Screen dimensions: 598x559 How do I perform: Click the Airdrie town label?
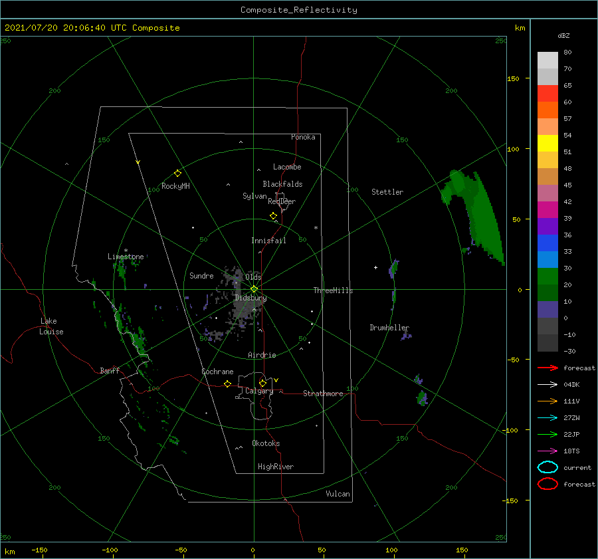(x=262, y=355)
